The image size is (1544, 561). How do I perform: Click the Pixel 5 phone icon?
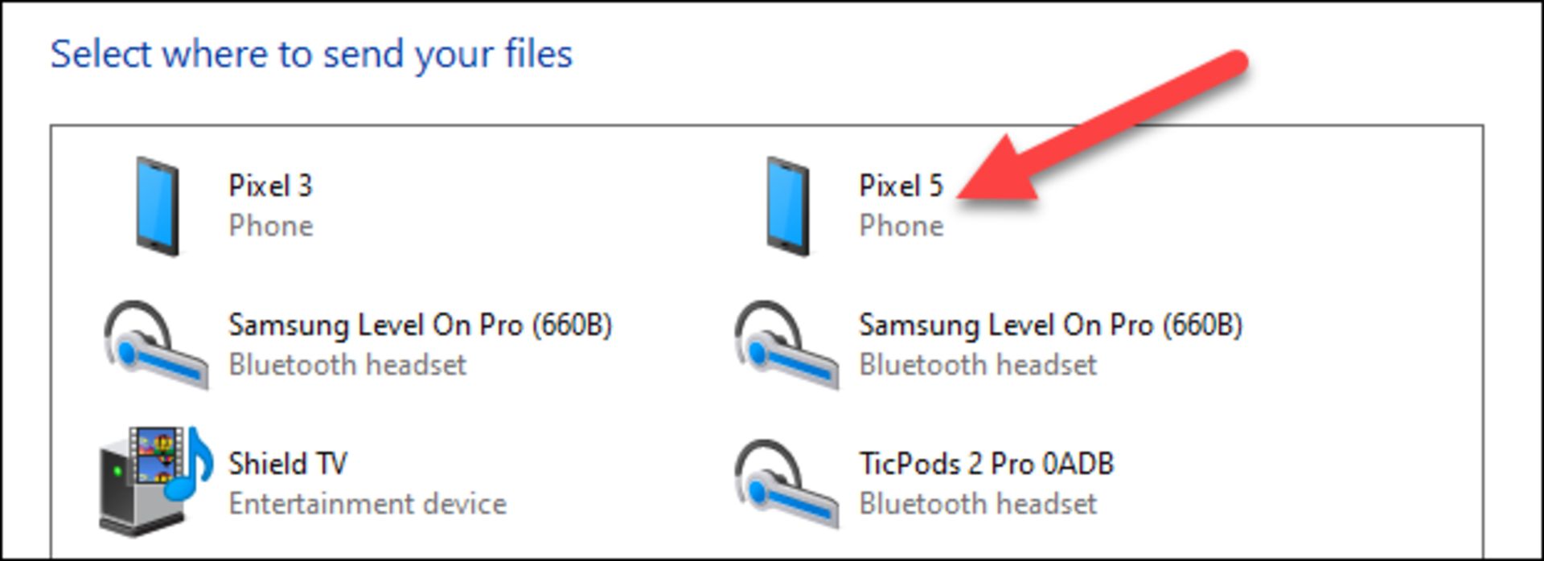tap(788, 207)
